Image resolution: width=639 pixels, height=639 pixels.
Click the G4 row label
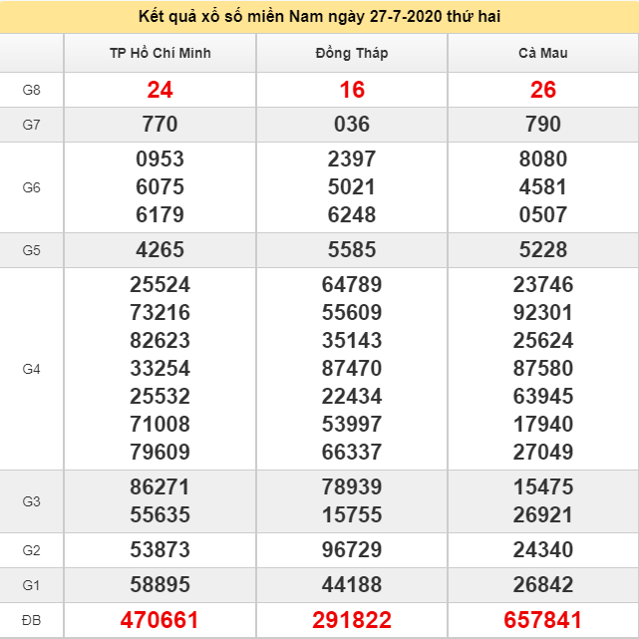pyautogui.click(x=31, y=369)
